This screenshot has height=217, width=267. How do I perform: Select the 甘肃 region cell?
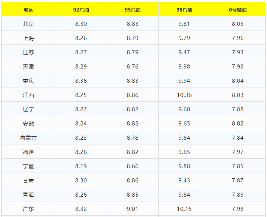pyautogui.click(x=28, y=180)
